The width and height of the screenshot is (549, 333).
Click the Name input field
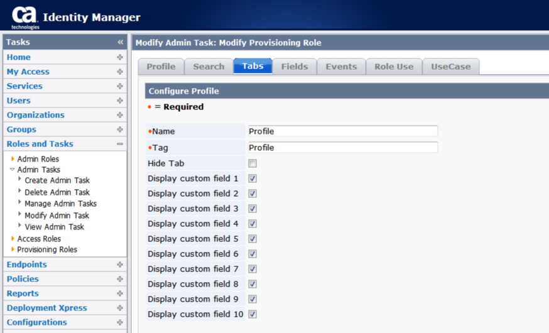click(343, 131)
